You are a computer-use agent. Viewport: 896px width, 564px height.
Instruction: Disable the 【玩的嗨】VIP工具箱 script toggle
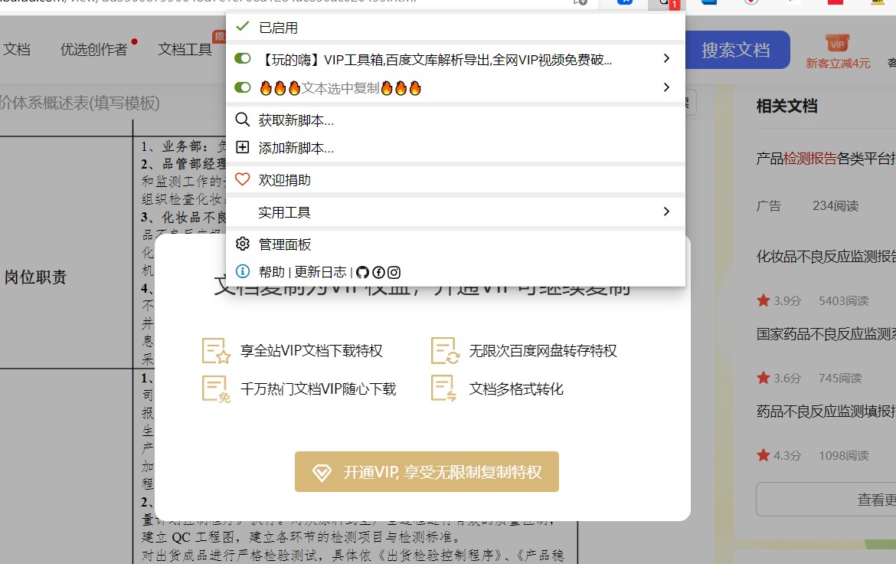[x=243, y=59]
